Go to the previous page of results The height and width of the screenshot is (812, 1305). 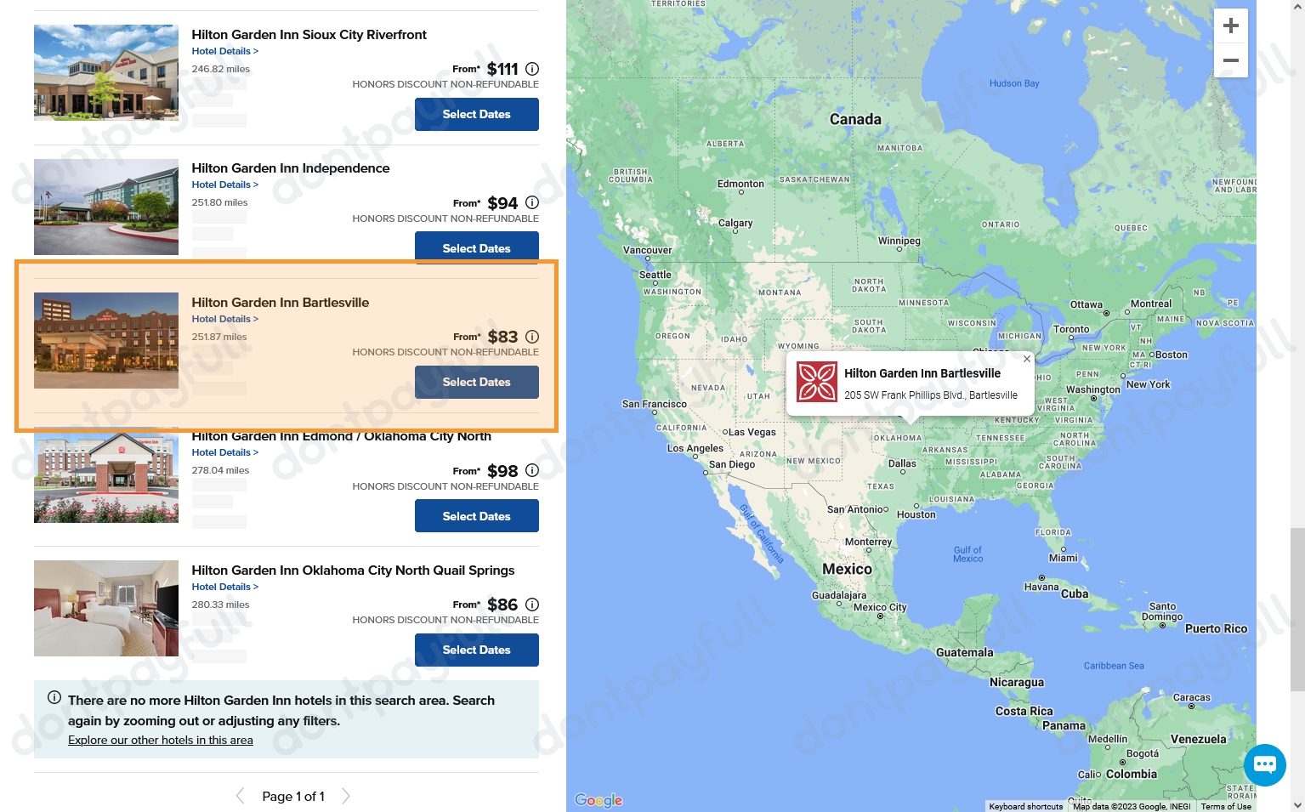coord(241,796)
